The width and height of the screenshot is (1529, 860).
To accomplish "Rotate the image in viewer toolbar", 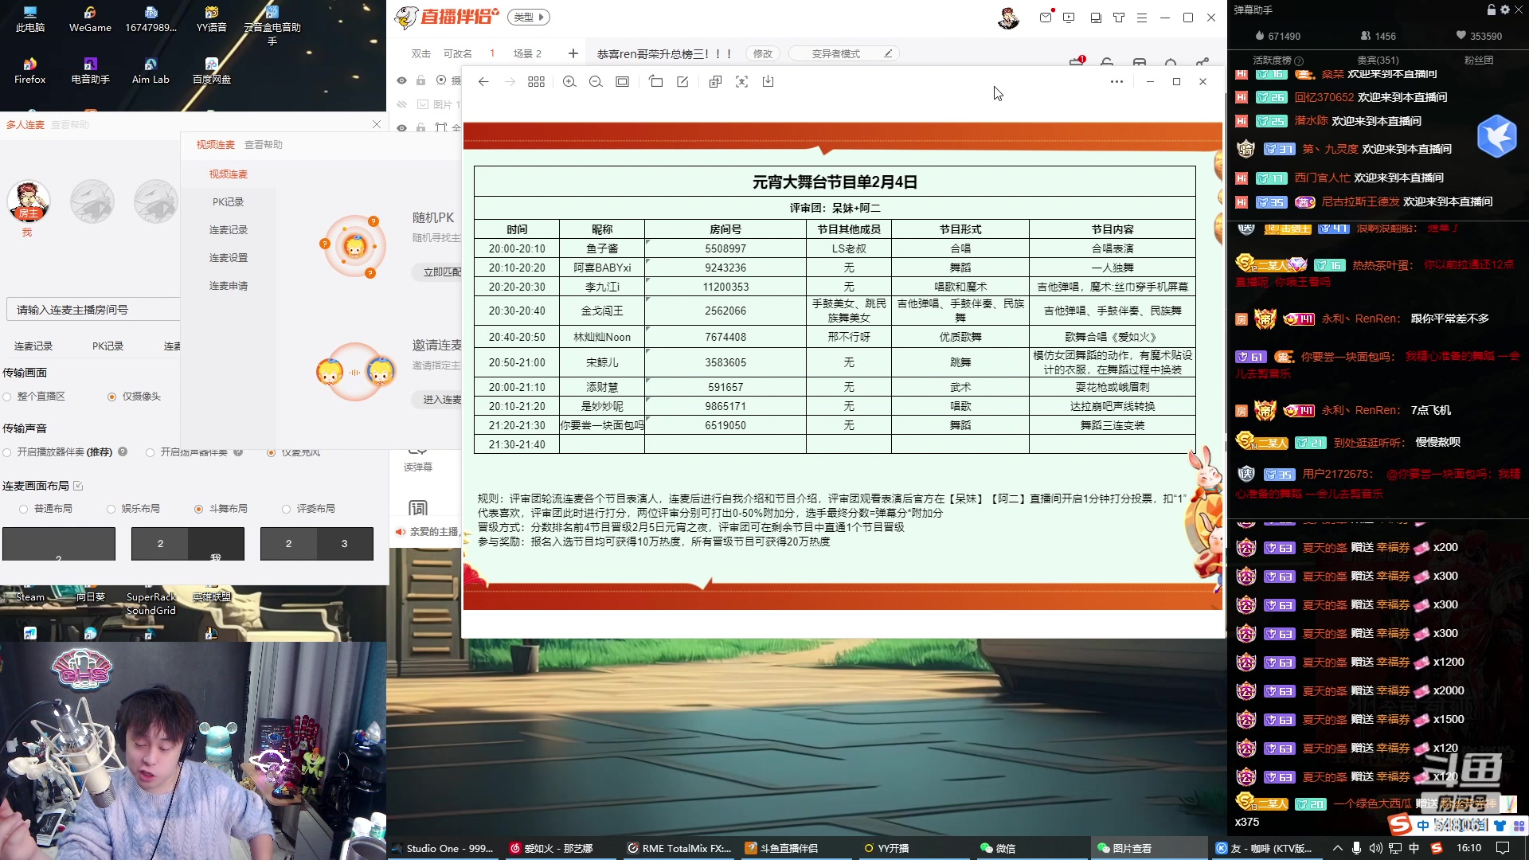I will pos(655,82).
